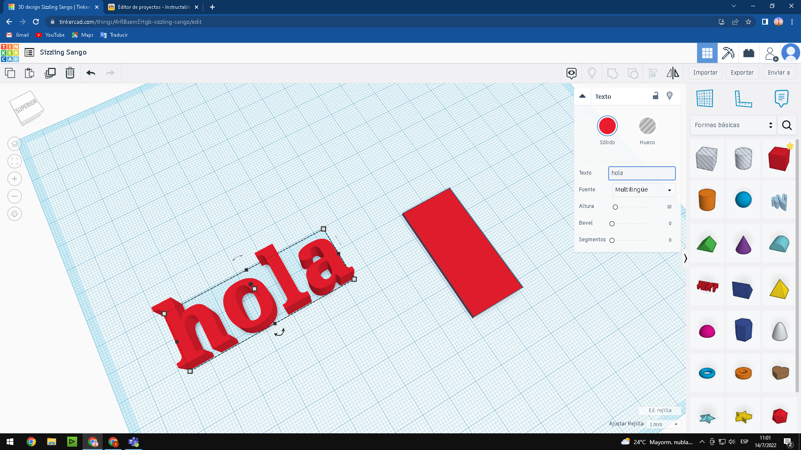
Task: Show hidden system tray icons
Action: [702, 442]
